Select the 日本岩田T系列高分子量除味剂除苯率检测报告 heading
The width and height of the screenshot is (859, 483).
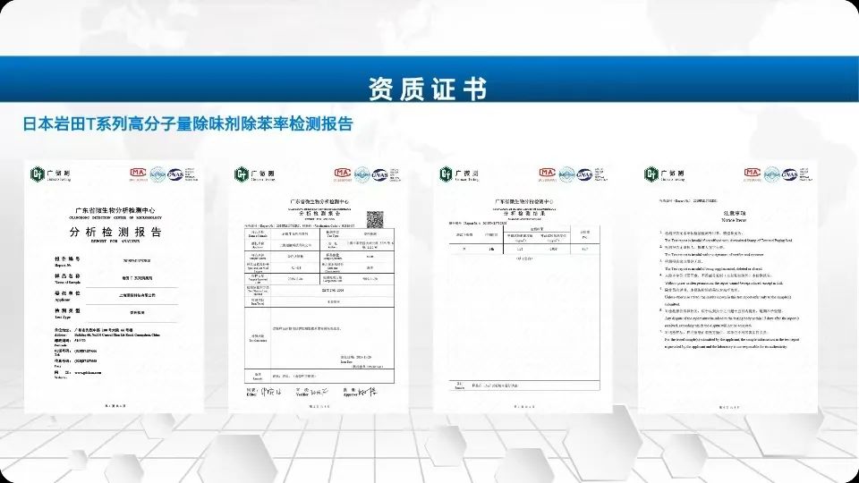tap(188, 123)
